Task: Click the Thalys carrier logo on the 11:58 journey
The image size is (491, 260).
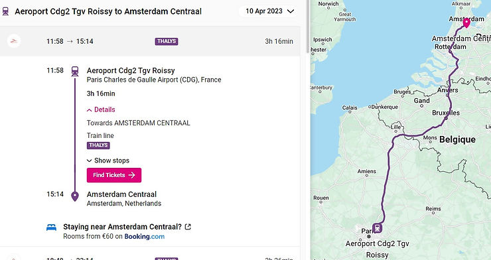Action: tap(14, 41)
